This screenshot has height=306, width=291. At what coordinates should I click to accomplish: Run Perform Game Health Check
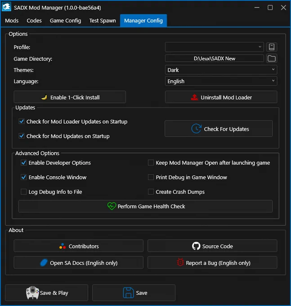tap(145, 206)
